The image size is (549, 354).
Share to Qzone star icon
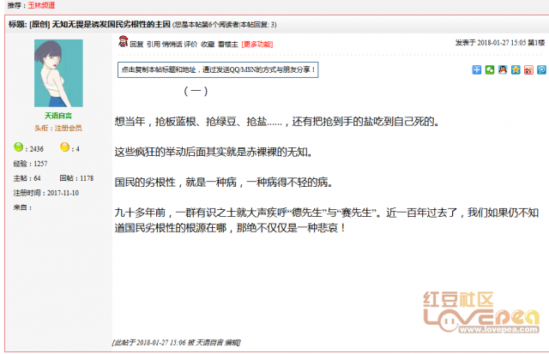(516, 69)
